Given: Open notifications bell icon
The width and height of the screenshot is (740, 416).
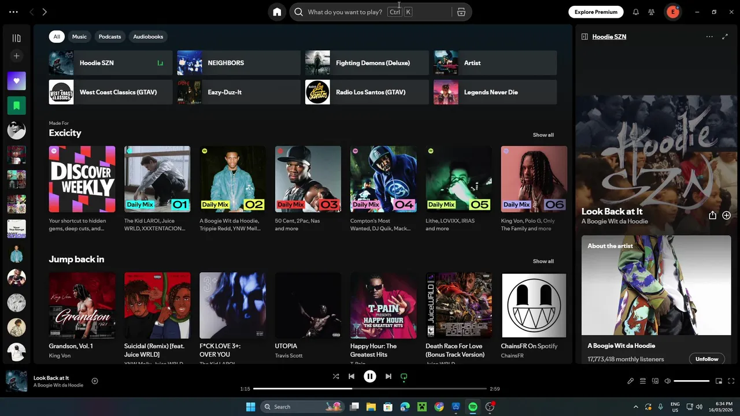Looking at the screenshot, I should (636, 12).
